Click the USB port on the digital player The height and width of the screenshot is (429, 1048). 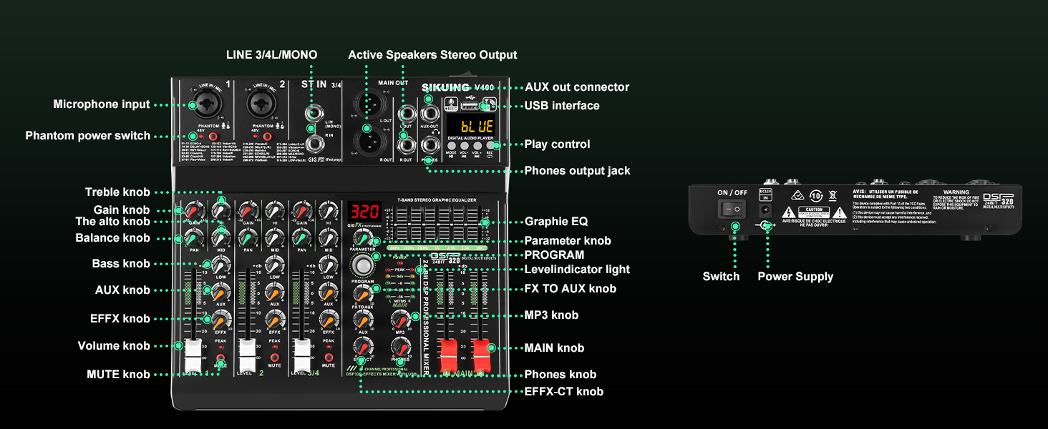click(x=470, y=107)
